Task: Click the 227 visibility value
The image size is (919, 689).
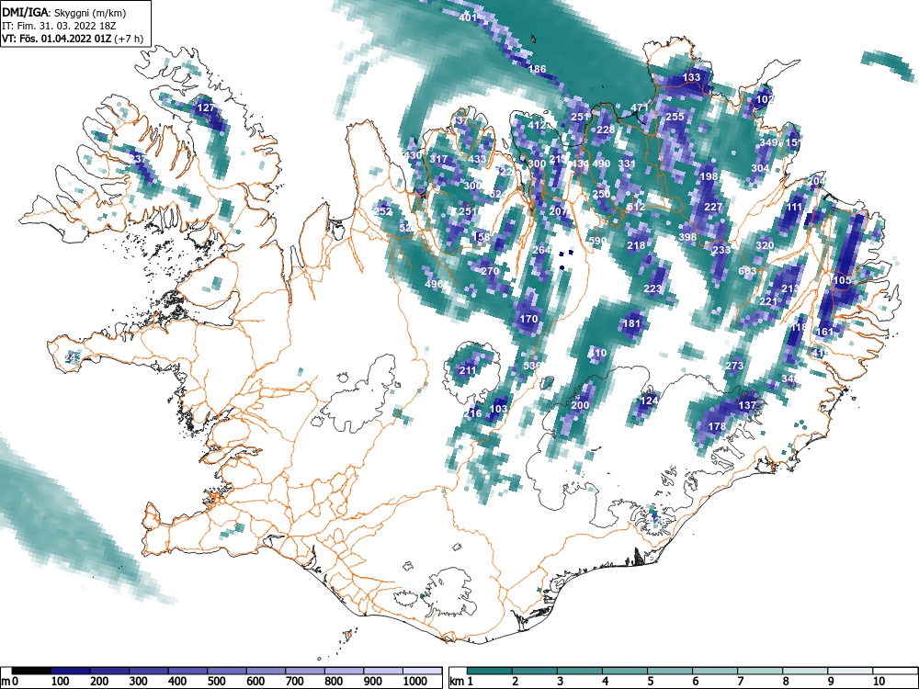Action: pyautogui.click(x=713, y=208)
